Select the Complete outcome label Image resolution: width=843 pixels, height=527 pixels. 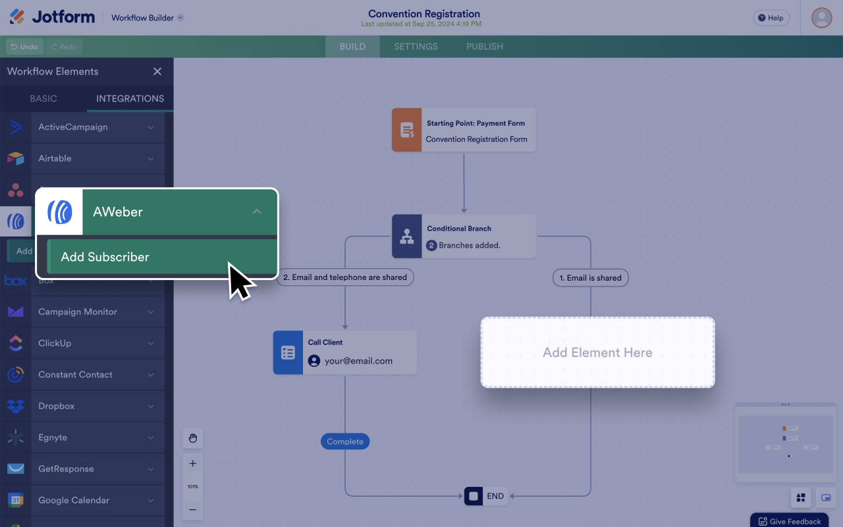(x=345, y=441)
